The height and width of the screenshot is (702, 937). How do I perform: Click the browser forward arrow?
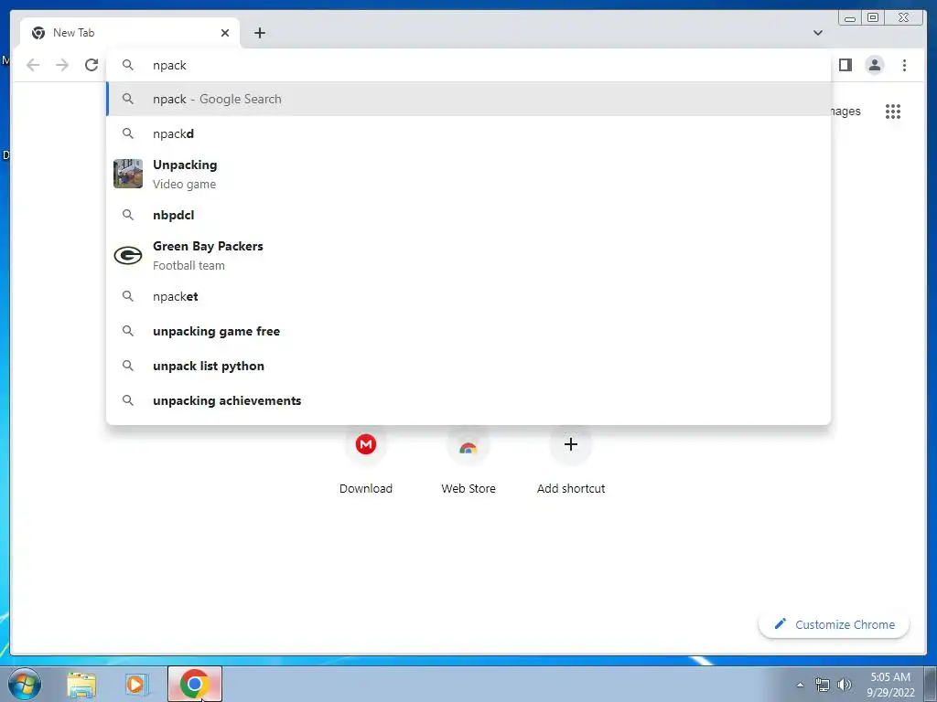[62, 65]
